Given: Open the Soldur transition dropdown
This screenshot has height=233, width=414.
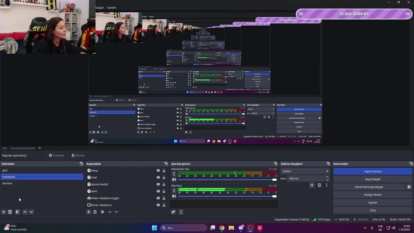Looking at the screenshot, I should (x=305, y=171).
